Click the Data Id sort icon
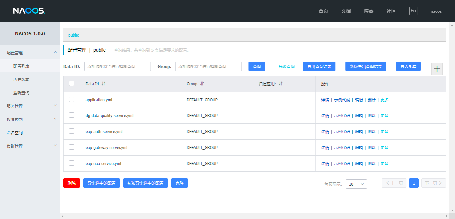Screen dimensions: 455x219 coord(103,84)
